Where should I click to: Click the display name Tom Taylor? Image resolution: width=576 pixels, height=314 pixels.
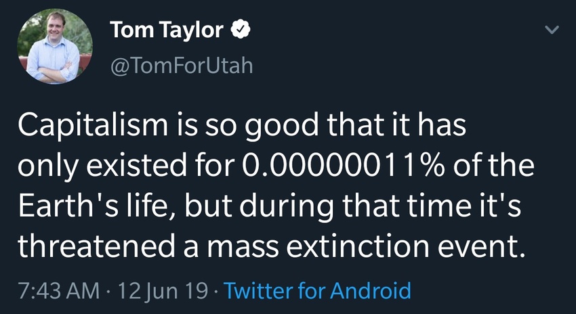pyautogui.click(x=166, y=30)
